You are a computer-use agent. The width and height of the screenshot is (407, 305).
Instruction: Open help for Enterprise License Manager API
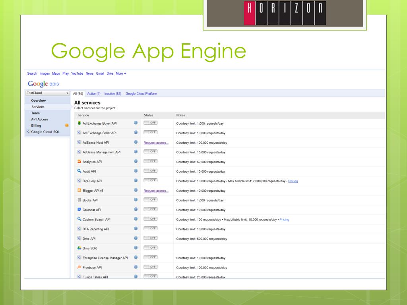point(136,257)
